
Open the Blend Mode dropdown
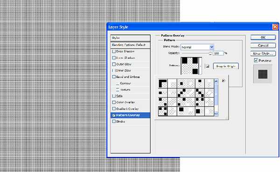click(x=197, y=47)
